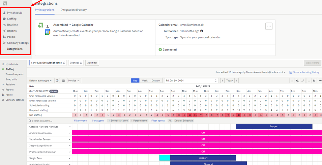The height and width of the screenshot is (165, 322).
Task: Click the info icon next to Authorized date
Action: (202, 31)
